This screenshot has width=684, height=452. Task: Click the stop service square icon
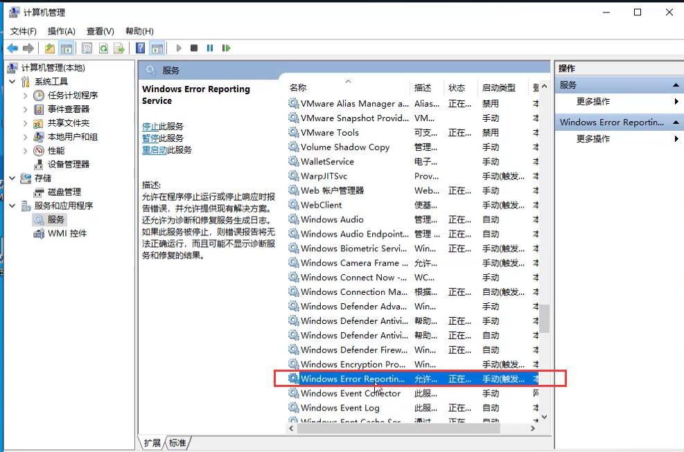click(x=195, y=48)
